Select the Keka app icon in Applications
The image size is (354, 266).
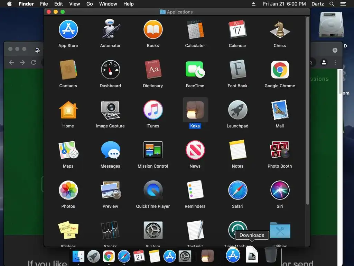click(x=195, y=110)
